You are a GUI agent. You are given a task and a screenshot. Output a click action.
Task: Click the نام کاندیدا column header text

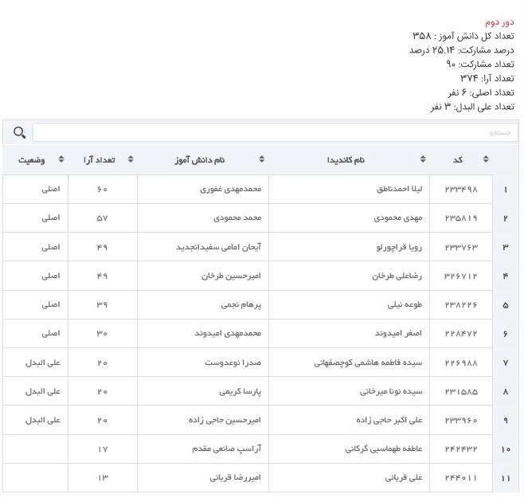[346, 160]
